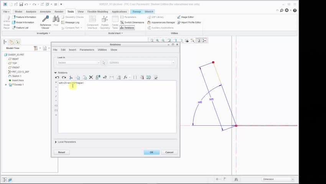Image resolution: width=326 pixels, height=184 pixels.
Task: Redo the edit in Relations toolbar
Action: [64, 77]
